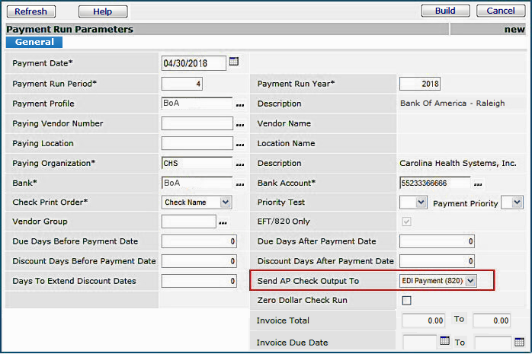This screenshot has width=532, height=354.
Task: Expand the Payment Priority dropdown
Action: [x=517, y=203]
